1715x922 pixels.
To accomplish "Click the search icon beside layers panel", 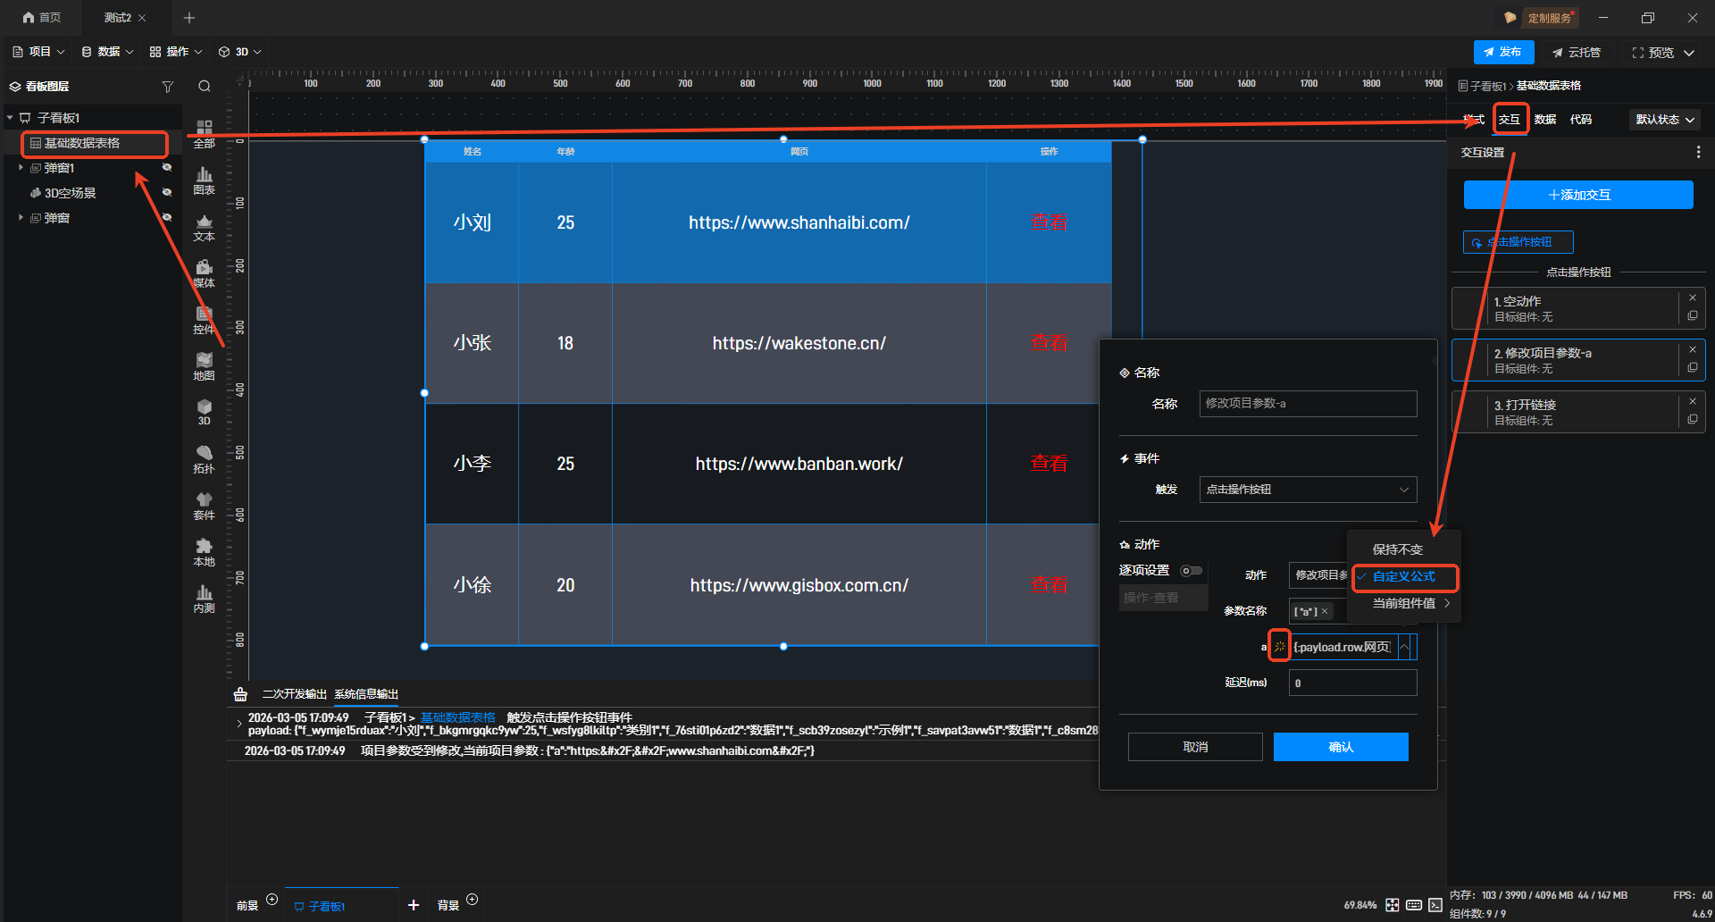I will tap(205, 87).
